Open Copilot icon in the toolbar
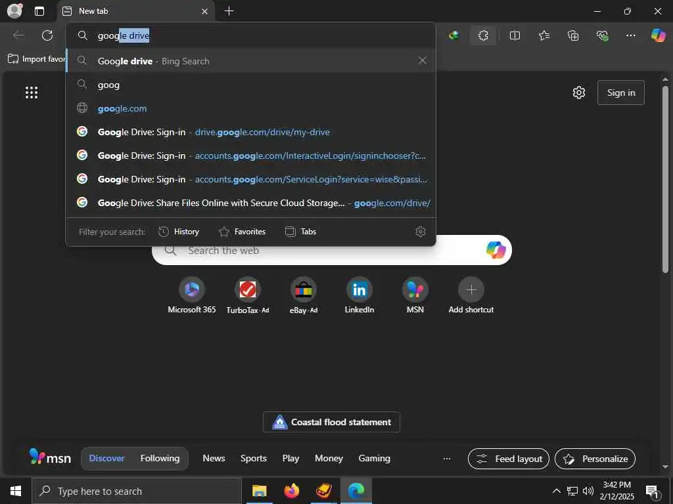Image resolution: width=673 pixels, height=504 pixels. (x=658, y=35)
